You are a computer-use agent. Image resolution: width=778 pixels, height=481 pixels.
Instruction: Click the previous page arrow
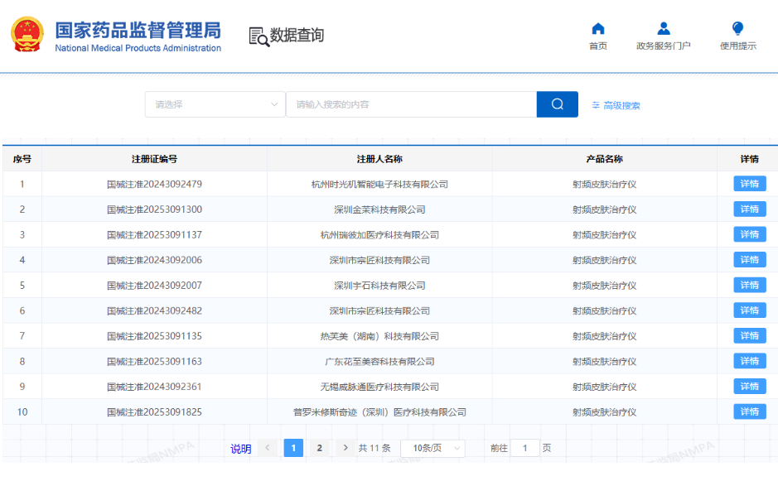pyautogui.click(x=268, y=448)
